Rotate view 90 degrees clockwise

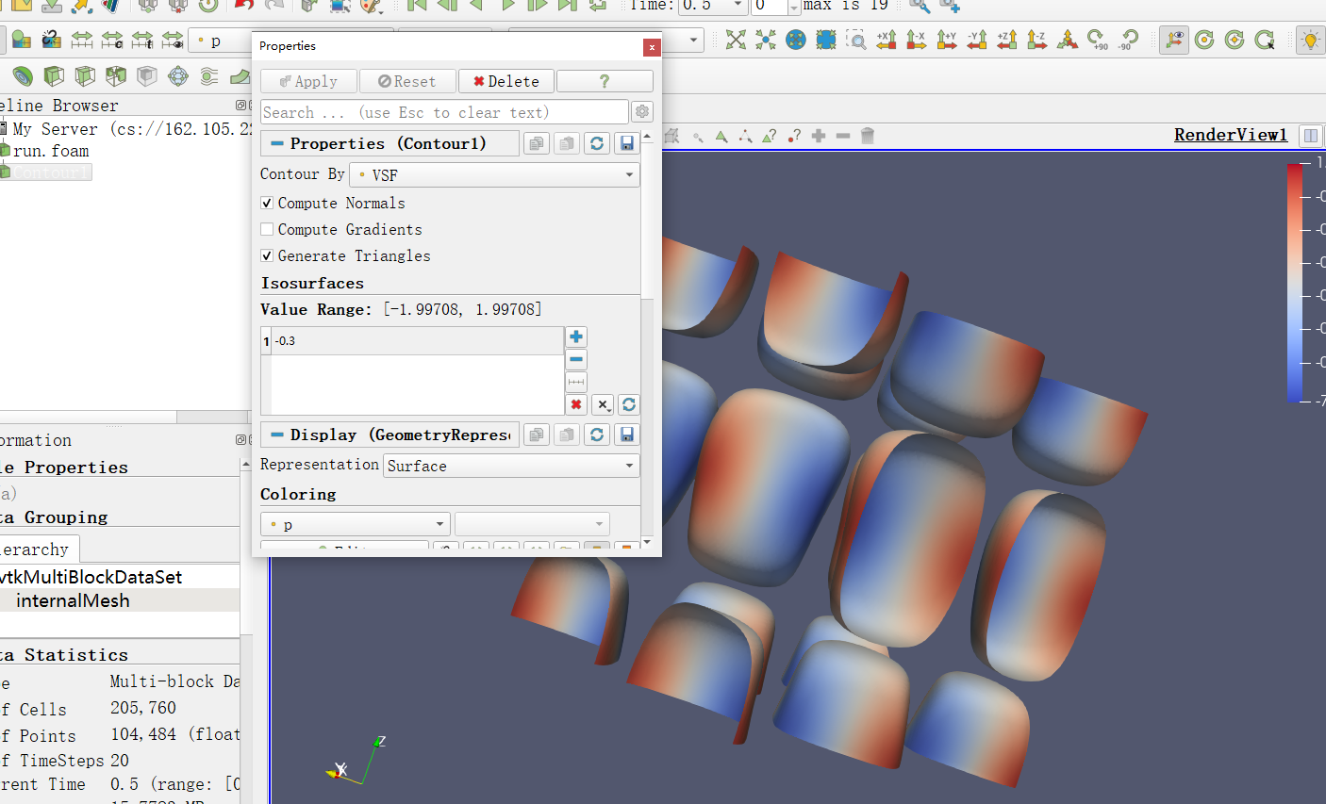coord(1098,40)
